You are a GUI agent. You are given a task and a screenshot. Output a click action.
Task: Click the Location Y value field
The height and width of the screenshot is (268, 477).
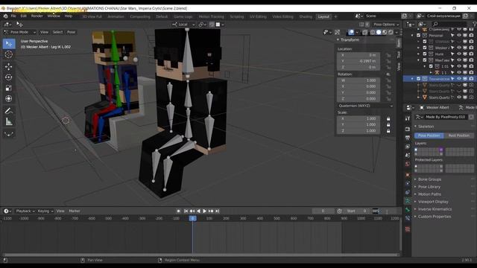click(358, 61)
